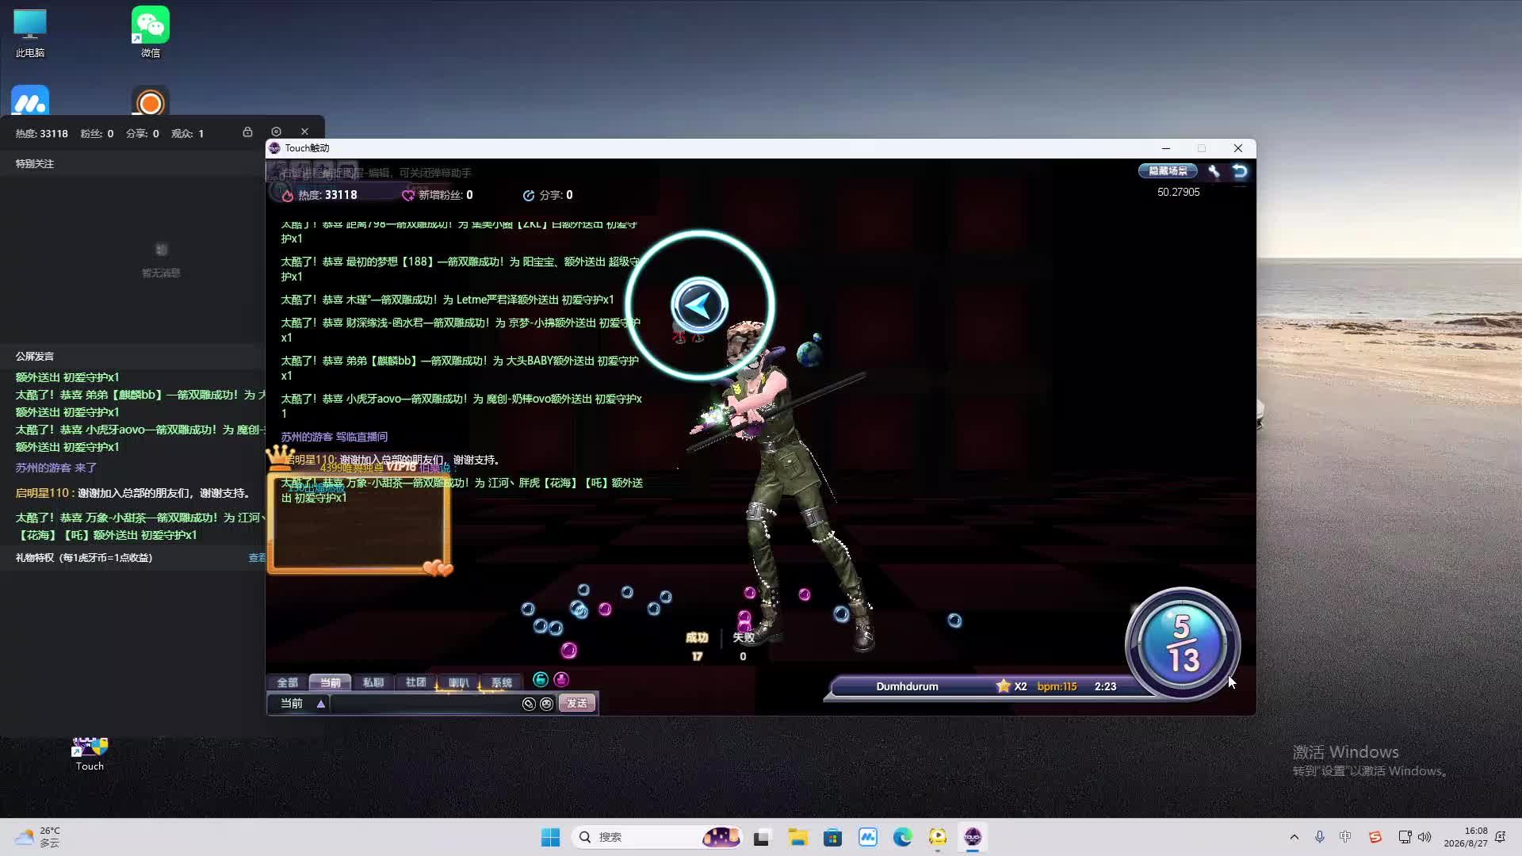Click the 查看 link next to 礼物特权
The width and height of the screenshot is (1522, 856).
[257, 558]
